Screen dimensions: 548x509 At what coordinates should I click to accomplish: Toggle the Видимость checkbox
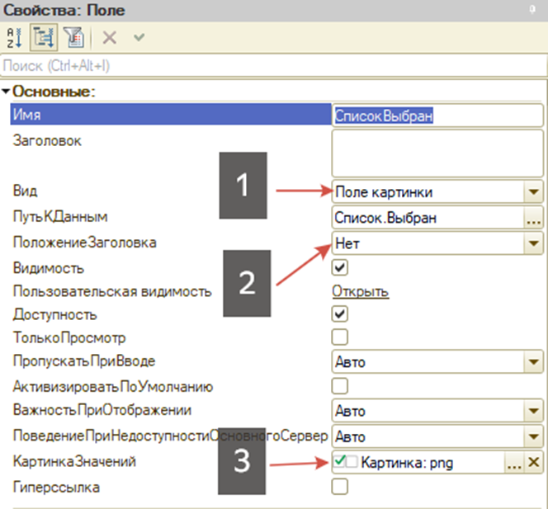tap(340, 267)
